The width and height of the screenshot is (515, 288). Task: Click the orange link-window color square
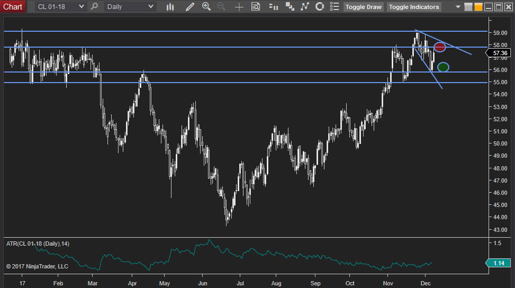(x=478, y=6)
